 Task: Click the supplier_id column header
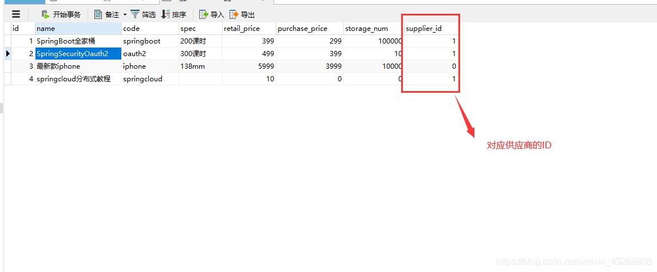click(431, 29)
